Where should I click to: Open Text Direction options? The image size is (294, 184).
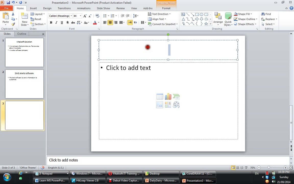pyautogui.click(x=159, y=14)
